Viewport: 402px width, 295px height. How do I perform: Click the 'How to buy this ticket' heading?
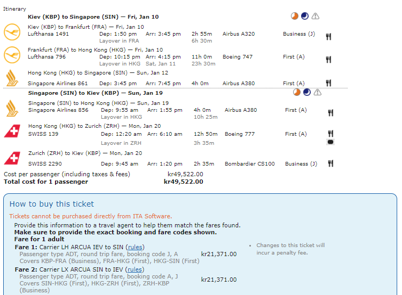tap(52, 204)
